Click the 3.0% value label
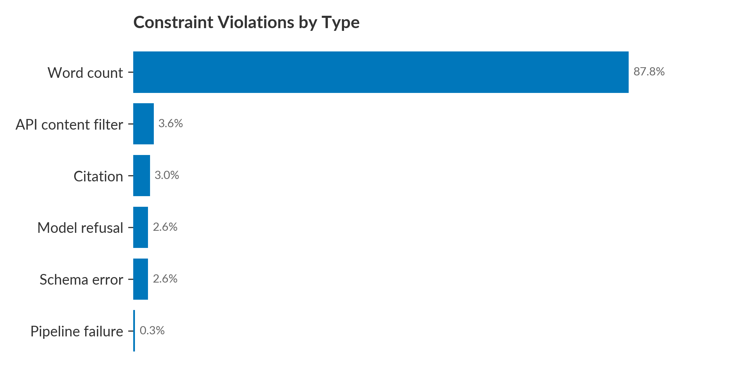 pyautogui.click(x=167, y=175)
